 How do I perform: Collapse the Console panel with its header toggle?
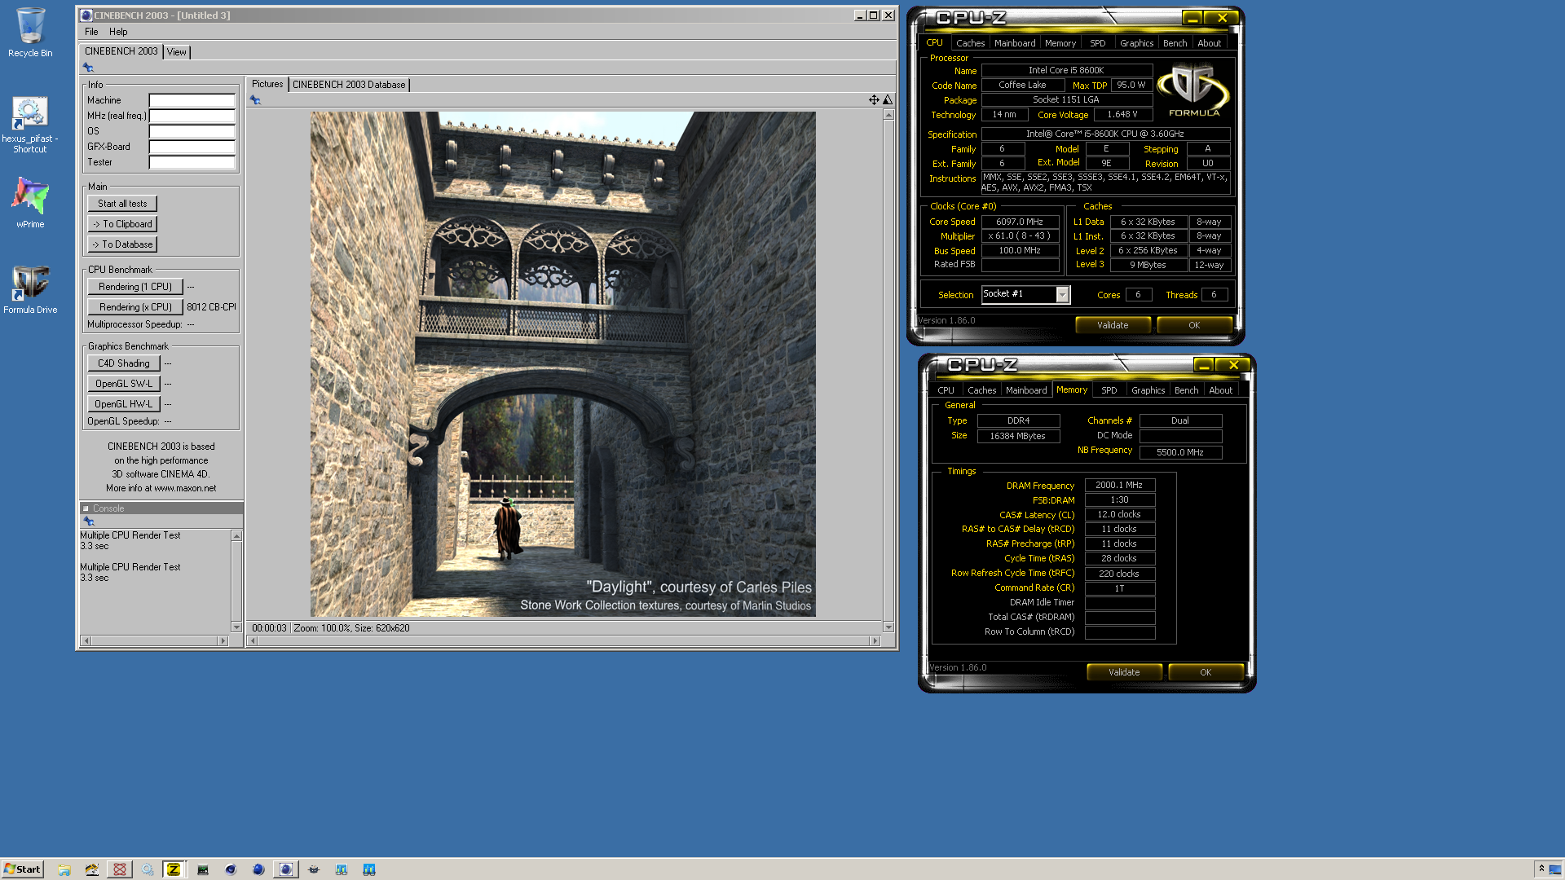pos(86,508)
